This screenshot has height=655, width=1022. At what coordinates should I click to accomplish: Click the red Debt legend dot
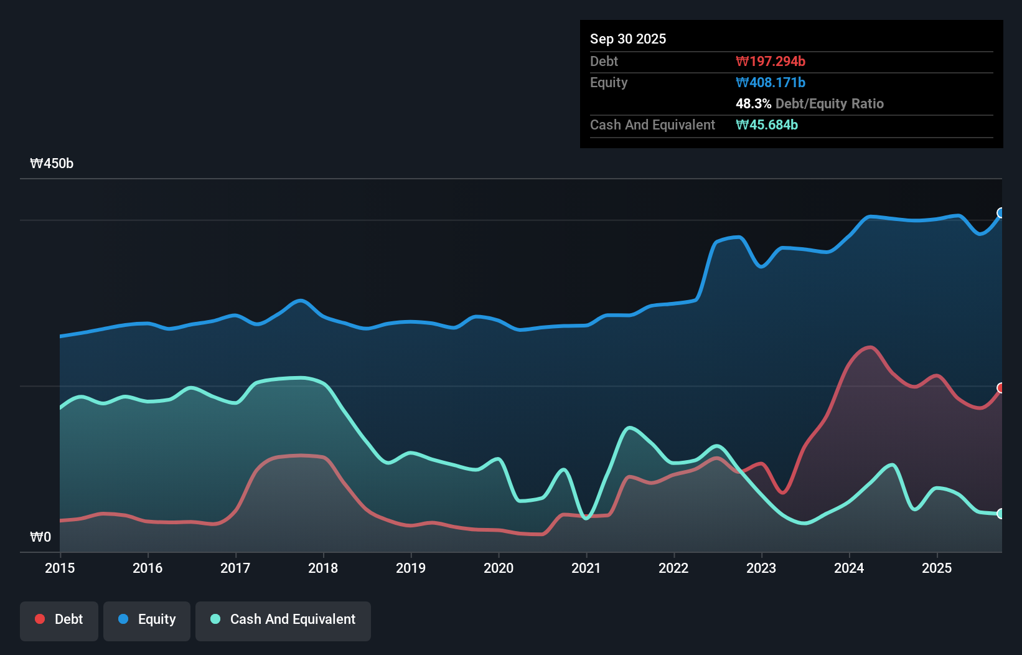[x=39, y=619]
